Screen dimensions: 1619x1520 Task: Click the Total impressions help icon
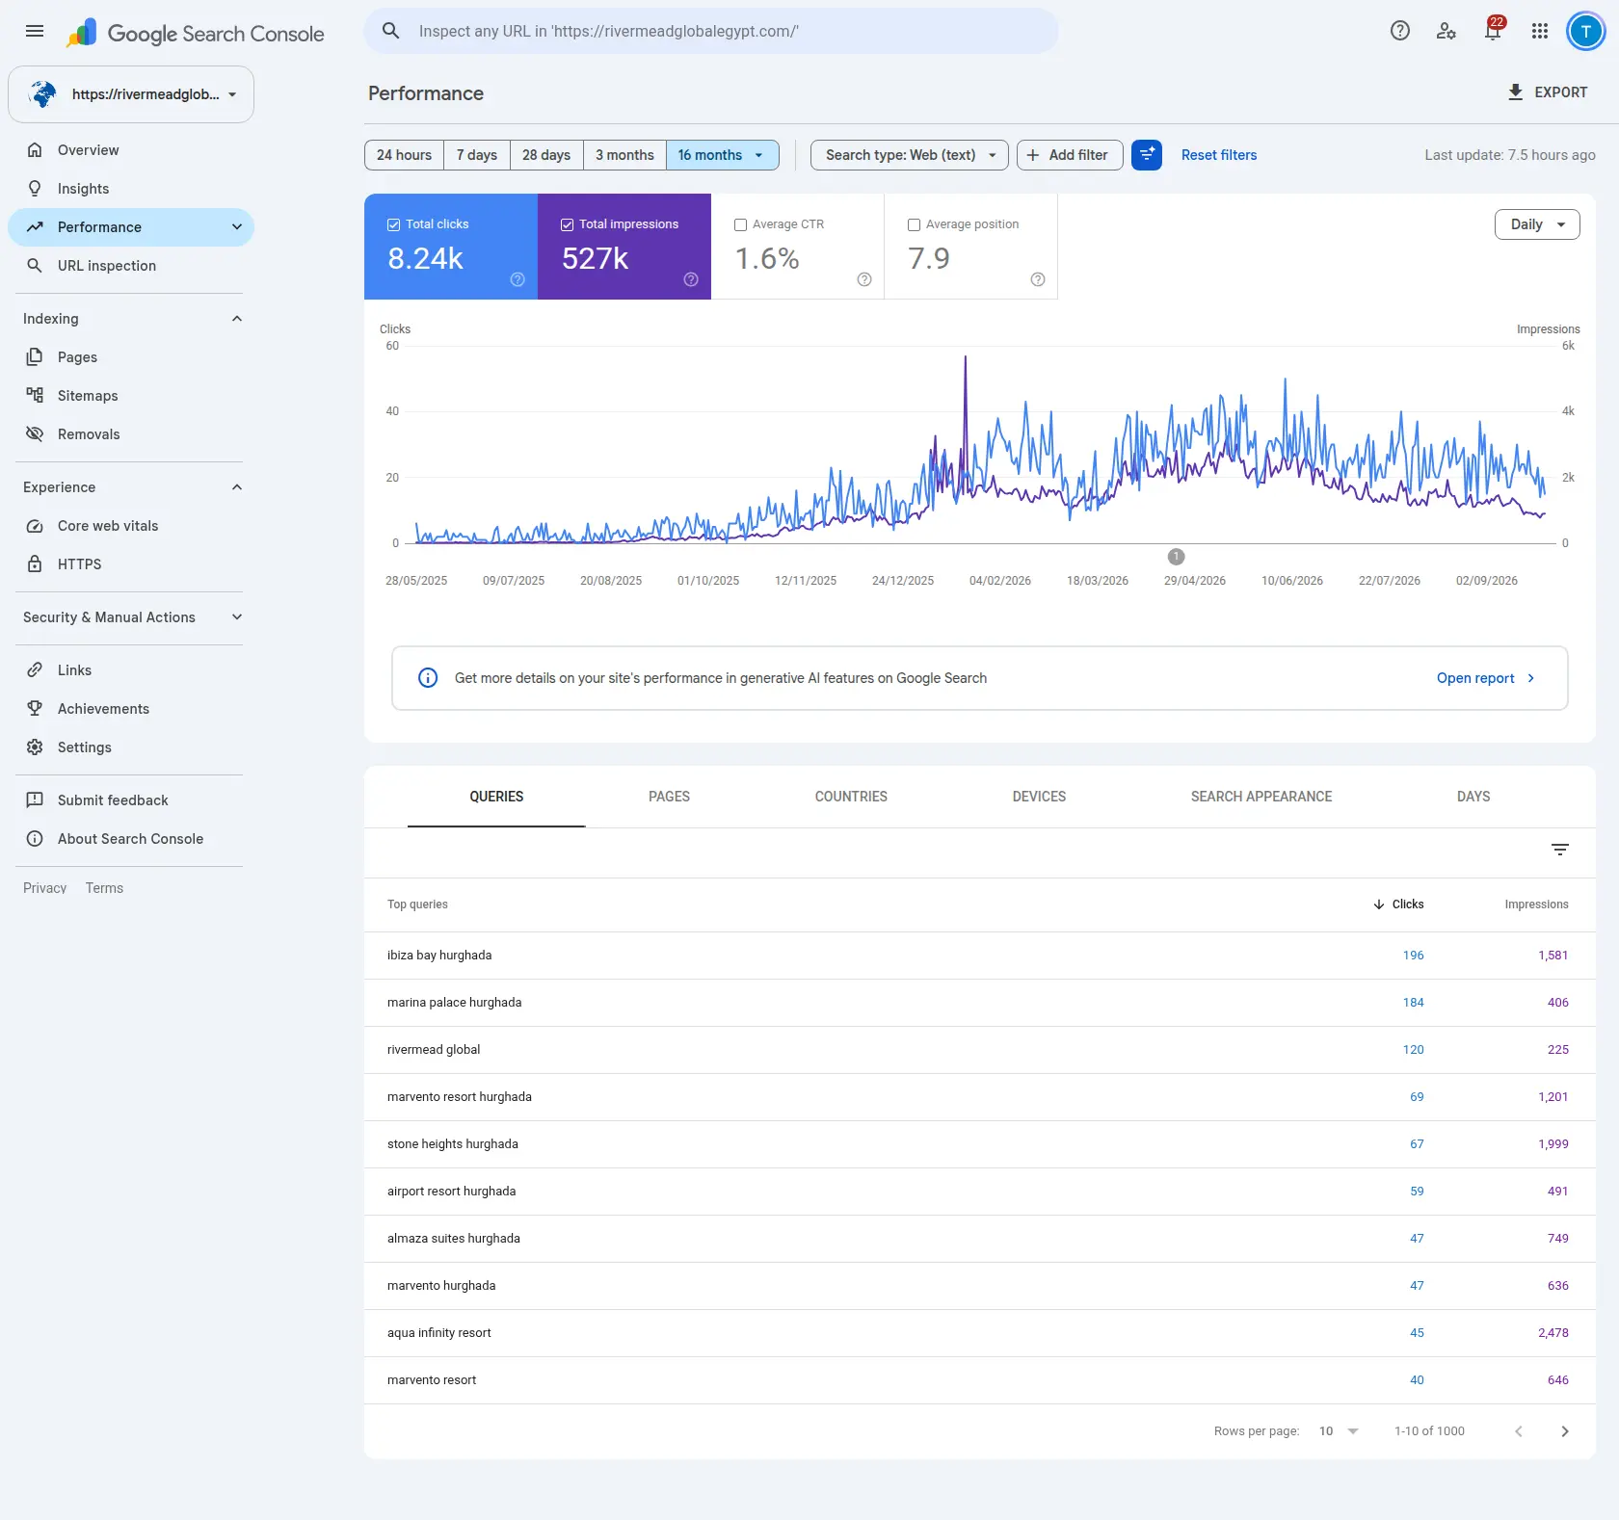click(691, 279)
